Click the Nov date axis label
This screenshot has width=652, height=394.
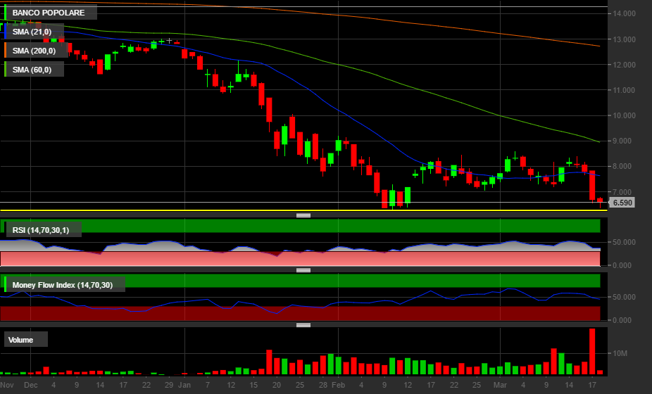click(x=7, y=385)
